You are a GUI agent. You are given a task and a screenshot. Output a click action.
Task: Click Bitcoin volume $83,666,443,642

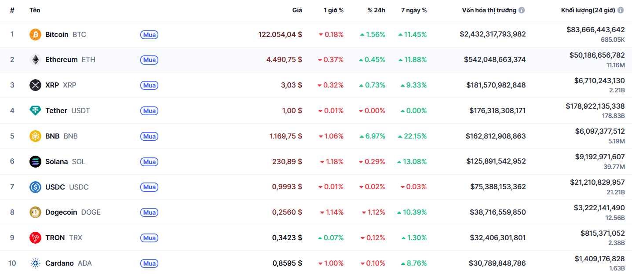595,30
